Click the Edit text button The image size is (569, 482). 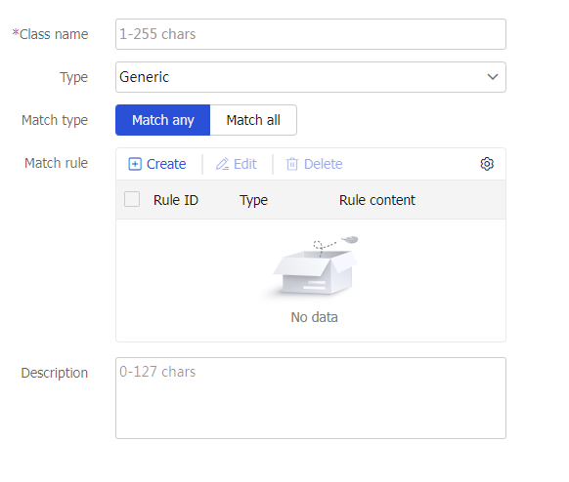245,164
